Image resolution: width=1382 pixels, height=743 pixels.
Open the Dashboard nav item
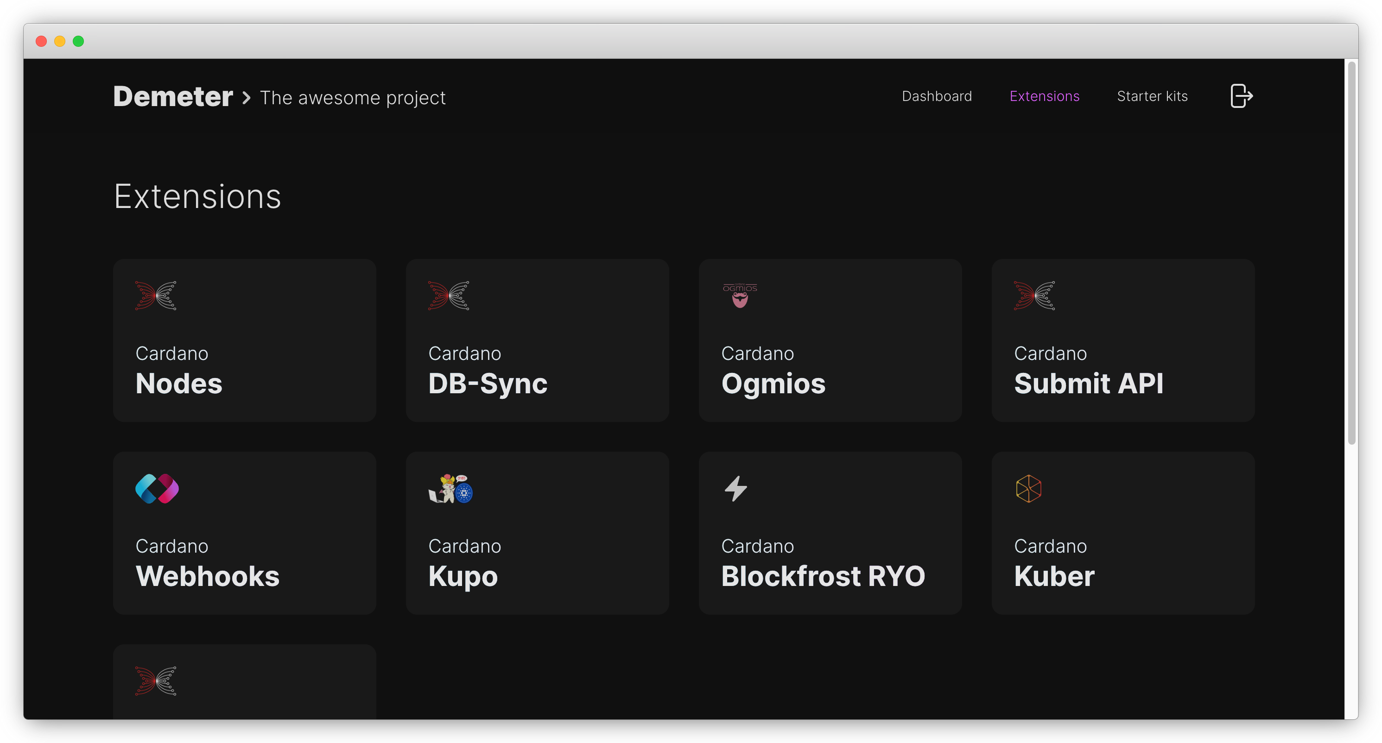(937, 96)
